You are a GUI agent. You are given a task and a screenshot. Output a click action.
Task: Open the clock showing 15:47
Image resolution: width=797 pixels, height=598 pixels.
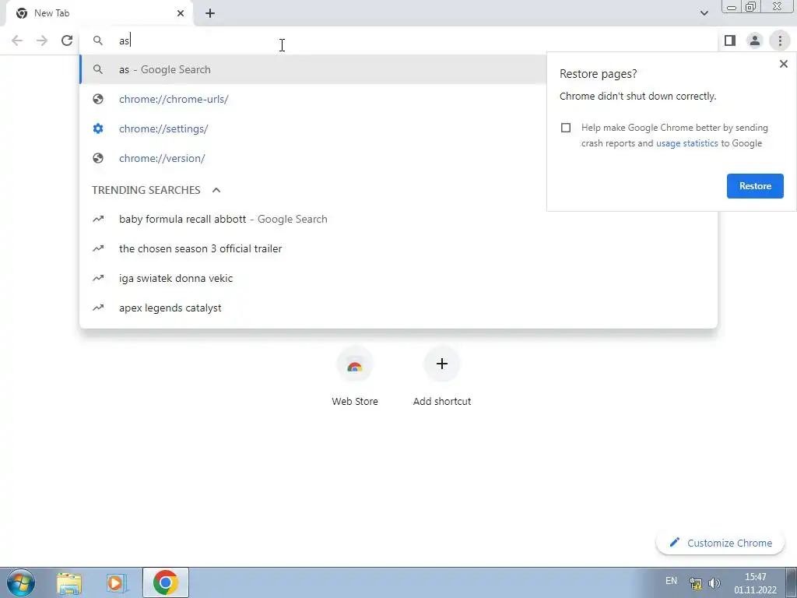pos(755,583)
